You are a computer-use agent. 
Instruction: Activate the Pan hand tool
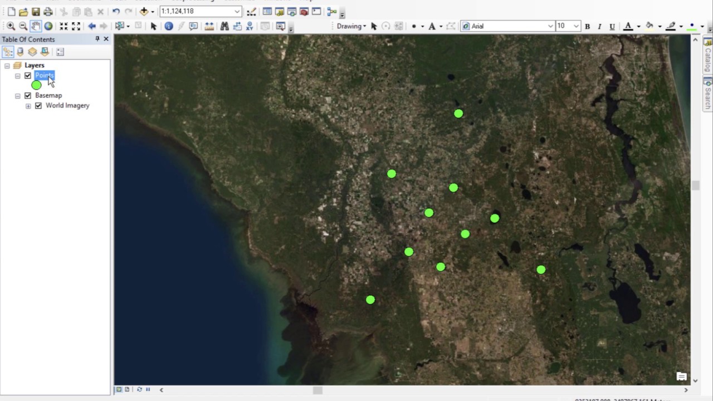[36, 26]
